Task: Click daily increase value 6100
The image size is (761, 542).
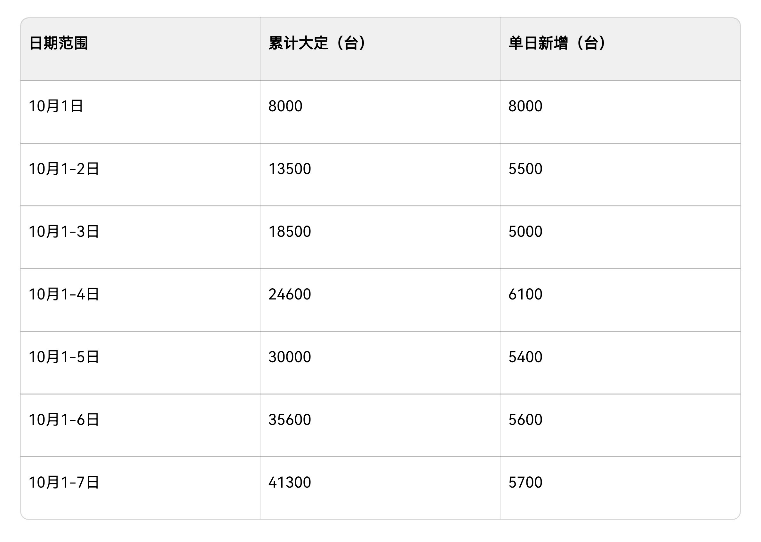Action: click(525, 294)
